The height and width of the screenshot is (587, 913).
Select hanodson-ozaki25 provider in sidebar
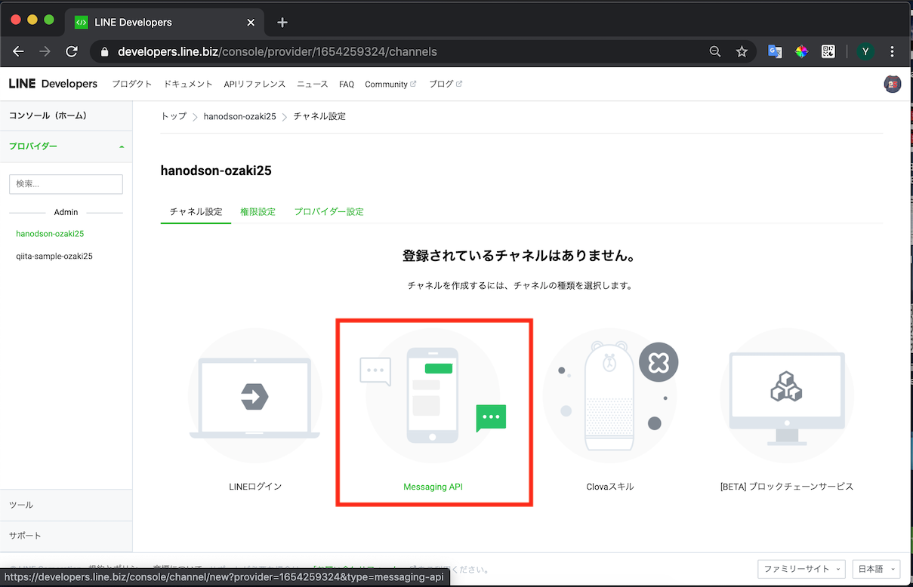coord(50,234)
